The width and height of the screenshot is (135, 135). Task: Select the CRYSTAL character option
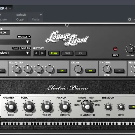[82, 98]
